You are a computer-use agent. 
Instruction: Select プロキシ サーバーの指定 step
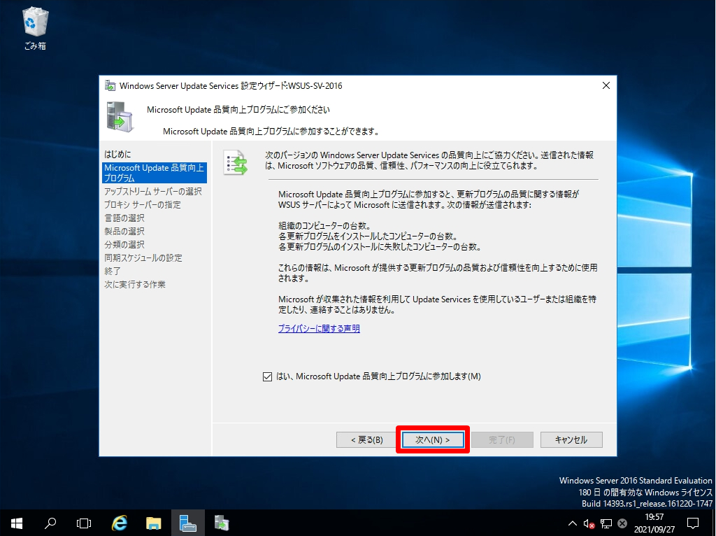143,205
